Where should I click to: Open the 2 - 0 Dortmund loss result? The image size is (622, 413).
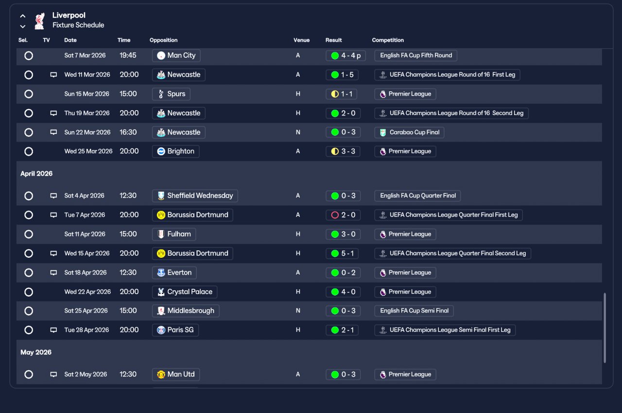coord(343,215)
